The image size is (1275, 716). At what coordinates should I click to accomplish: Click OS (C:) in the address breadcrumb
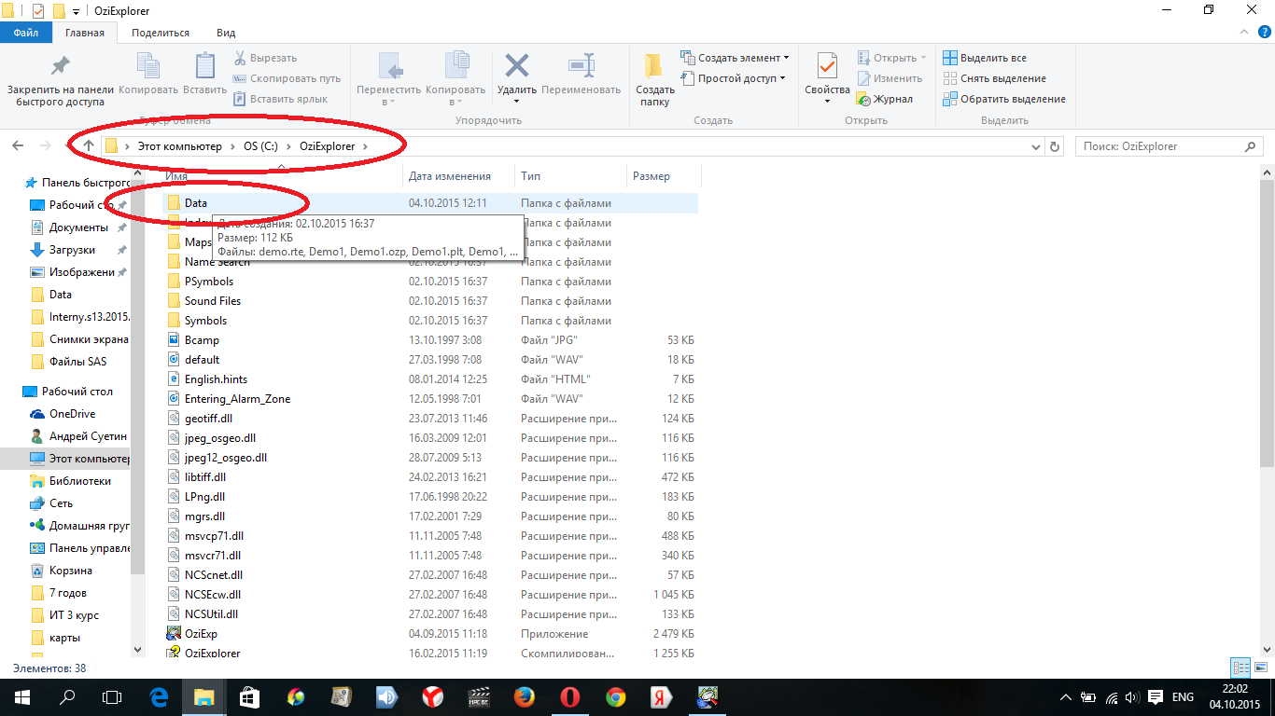(x=260, y=146)
